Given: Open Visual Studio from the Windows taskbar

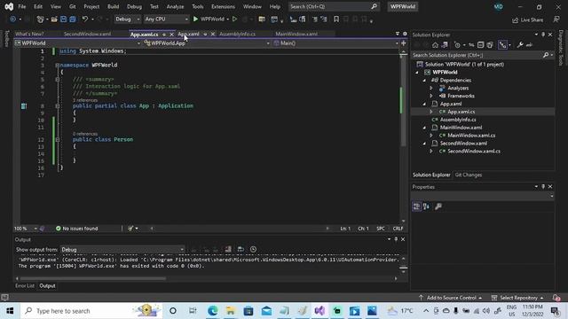Looking at the screenshot, I should [319, 311].
